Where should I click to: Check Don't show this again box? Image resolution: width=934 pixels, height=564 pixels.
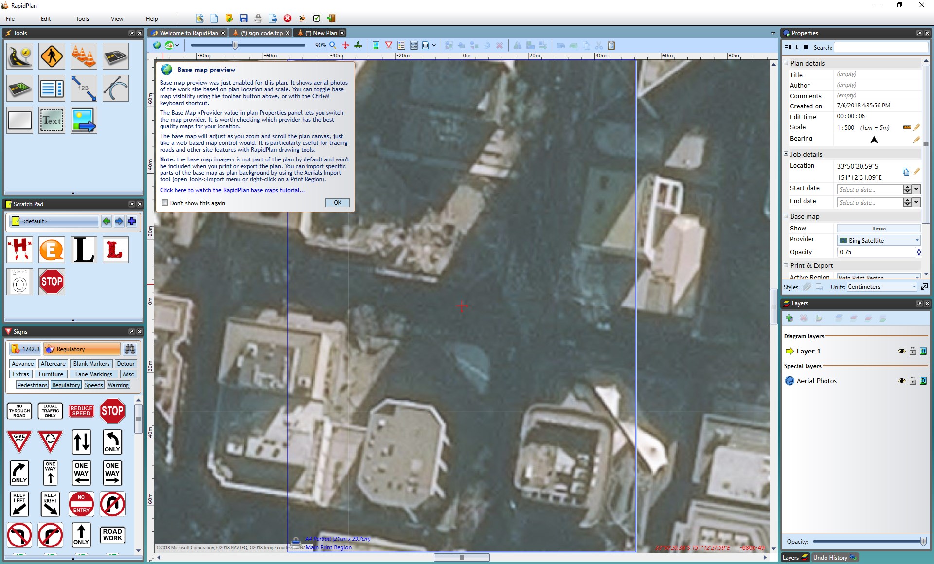(165, 203)
